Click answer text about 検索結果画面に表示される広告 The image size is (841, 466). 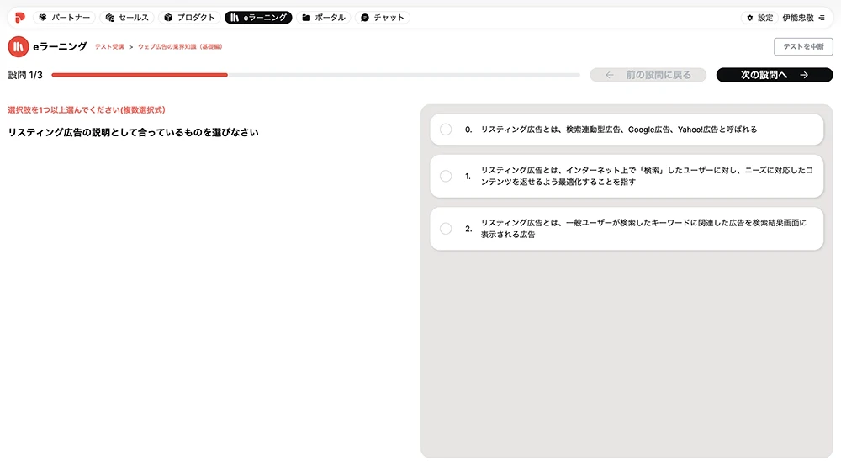click(643, 229)
